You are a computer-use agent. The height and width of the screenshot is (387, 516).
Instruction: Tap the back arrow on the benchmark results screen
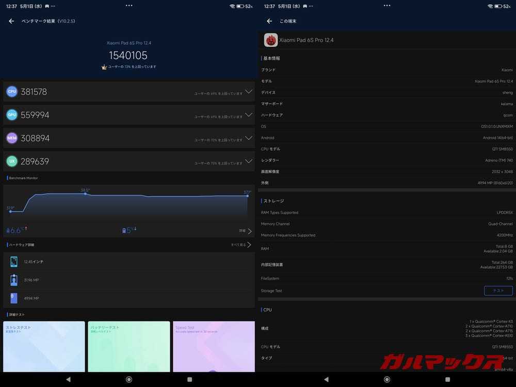[x=11, y=21]
